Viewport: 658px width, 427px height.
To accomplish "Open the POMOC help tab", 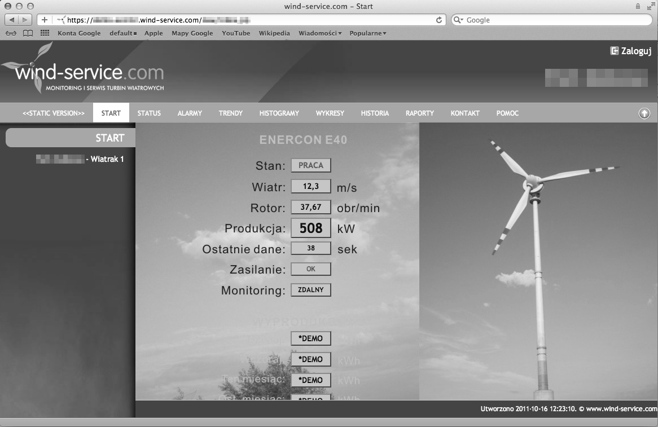I will [507, 113].
